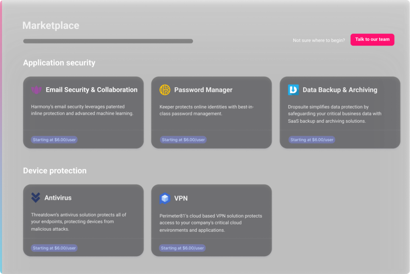Image resolution: width=410 pixels, height=274 pixels.
Task: Click the Perimeter81 VPN cube icon
Action: (x=165, y=198)
